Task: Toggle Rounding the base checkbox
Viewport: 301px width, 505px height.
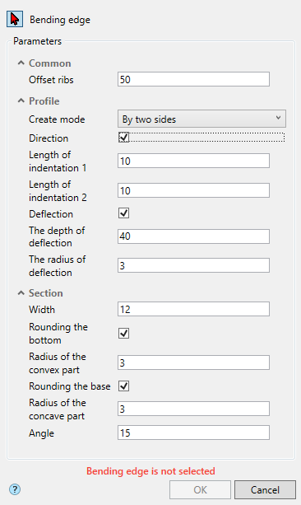Action: (124, 386)
